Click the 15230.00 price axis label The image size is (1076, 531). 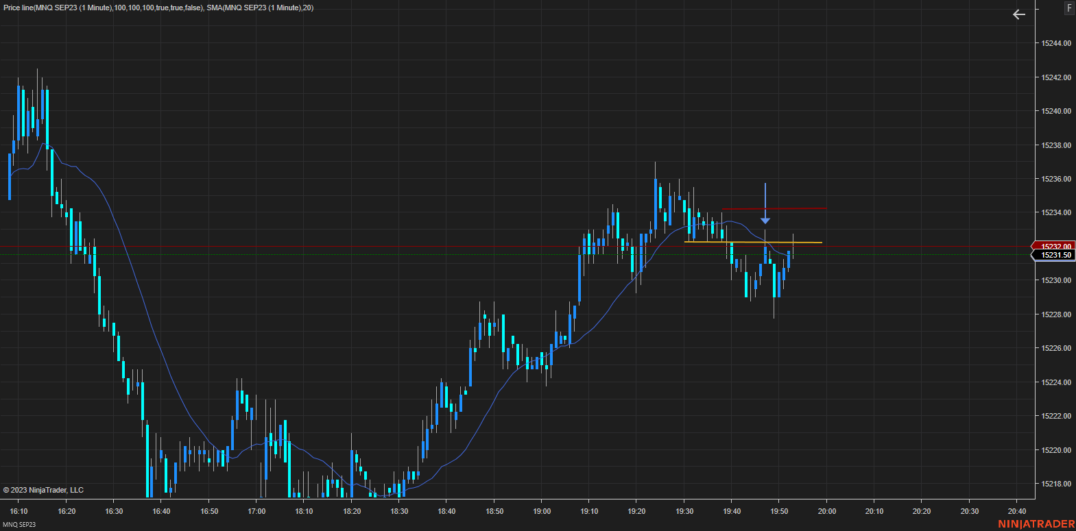pos(1056,280)
